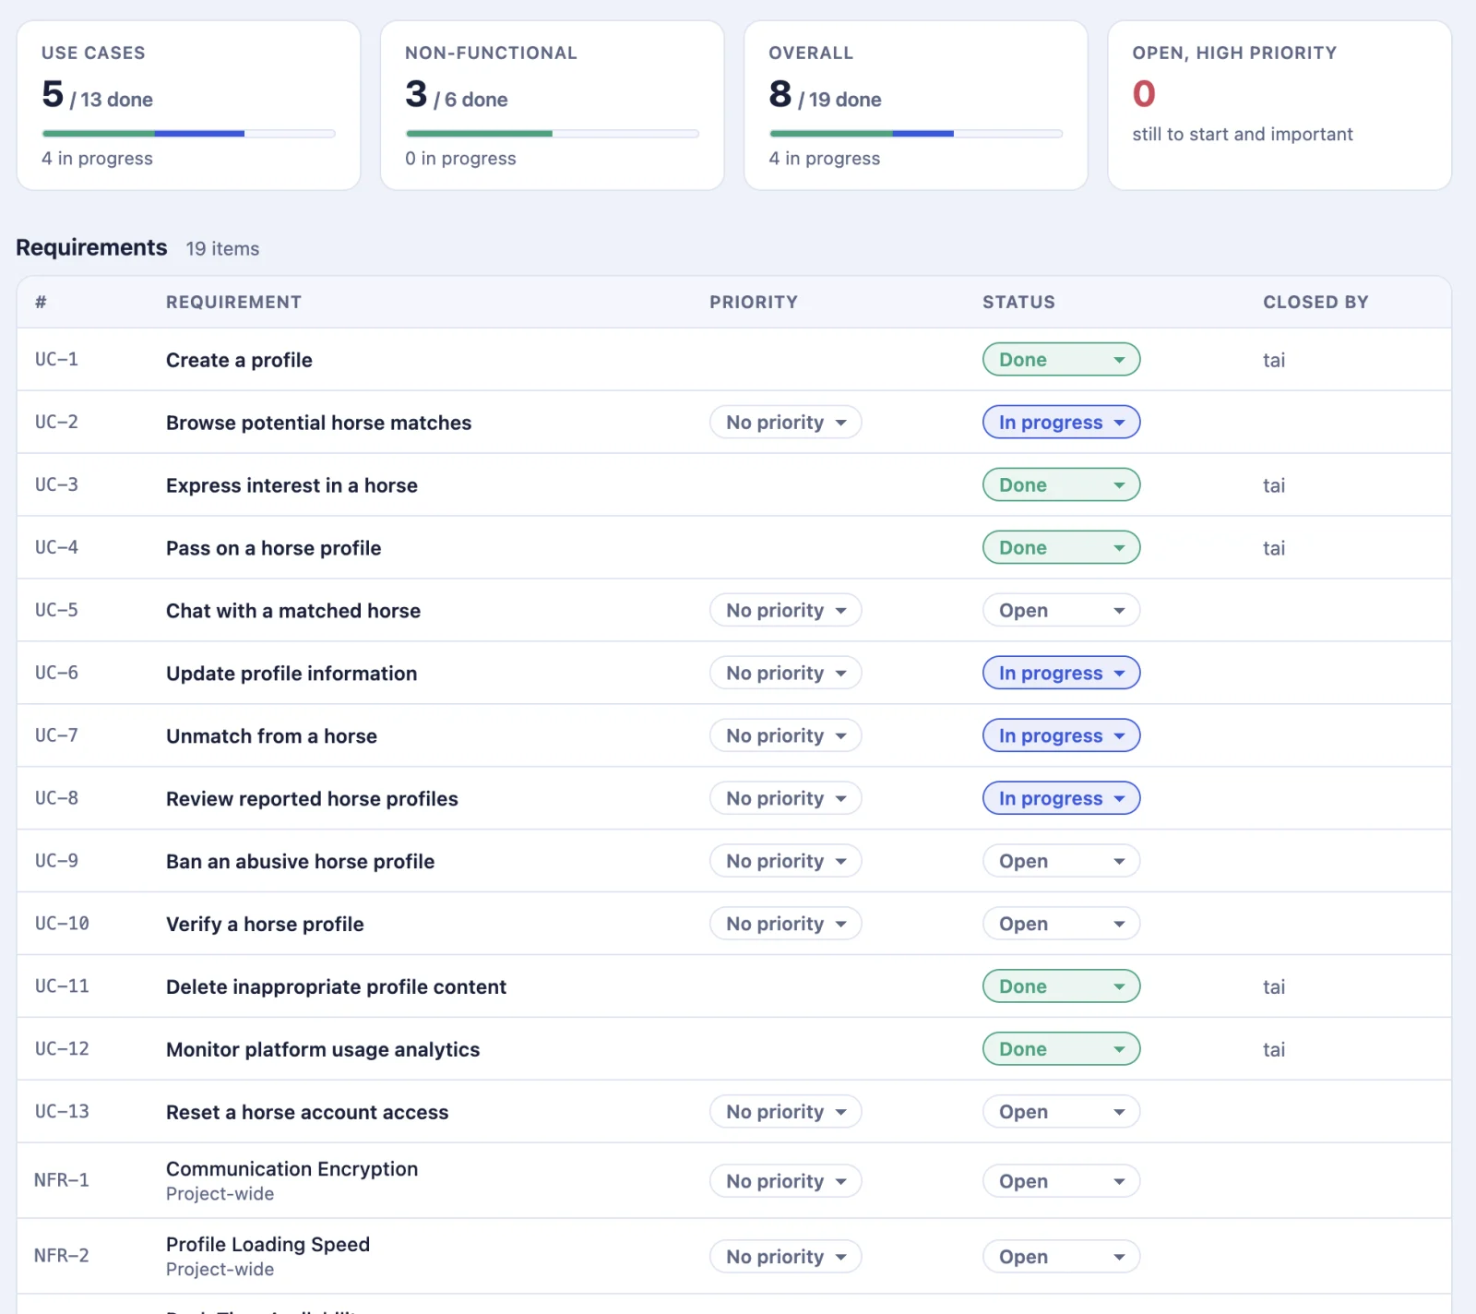The height and width of the screenshot is (1314, 1476).
Task: Open status dropdown for Pass on a horse profile
Action: coord(1061,548)
